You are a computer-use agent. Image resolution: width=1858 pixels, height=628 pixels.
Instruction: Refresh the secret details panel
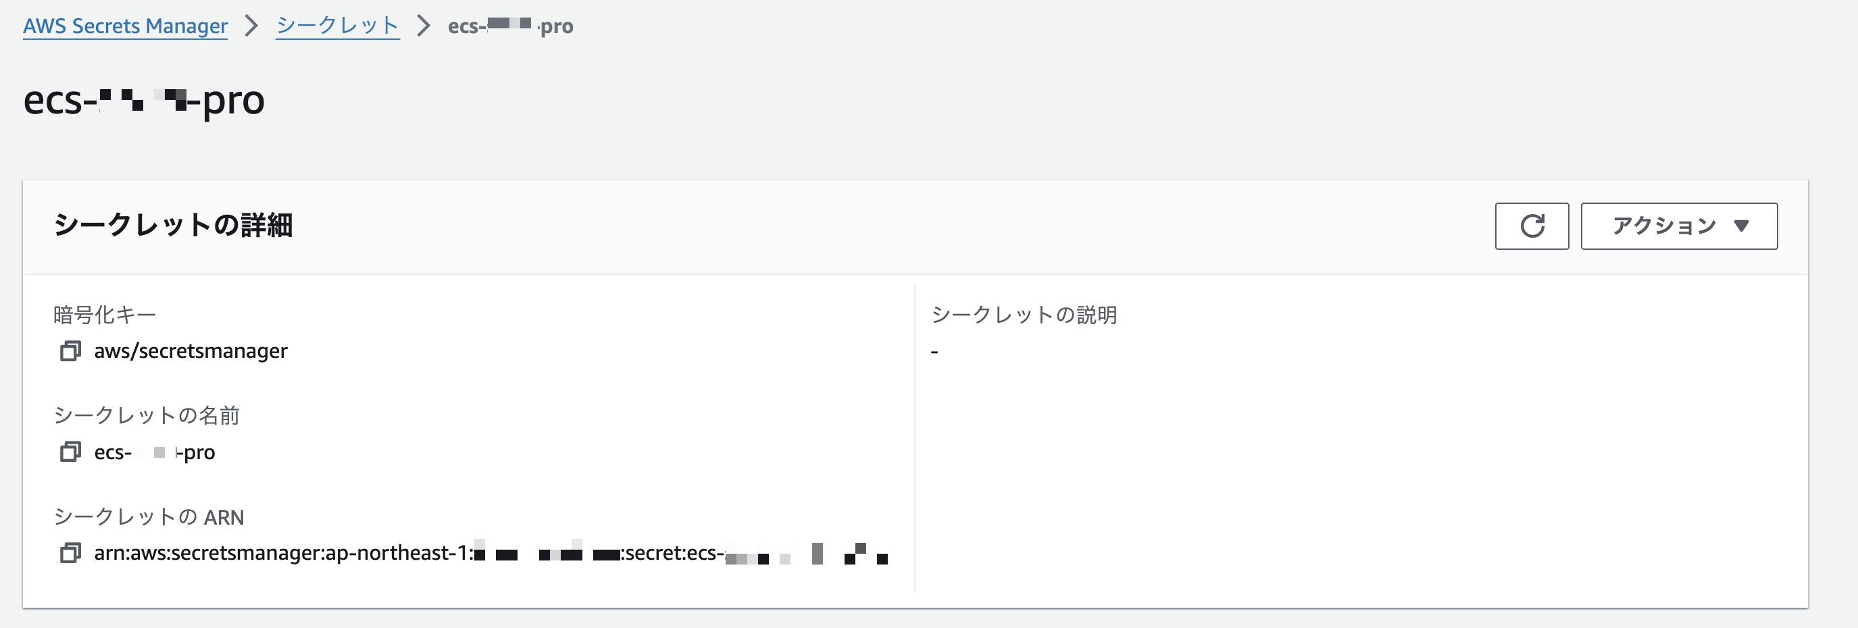click(1532, 226)
